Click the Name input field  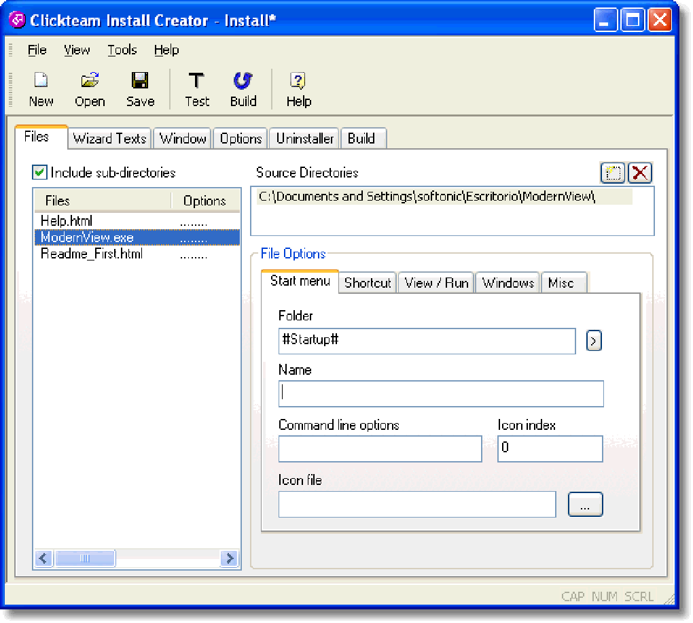click(x=441, y=393)
